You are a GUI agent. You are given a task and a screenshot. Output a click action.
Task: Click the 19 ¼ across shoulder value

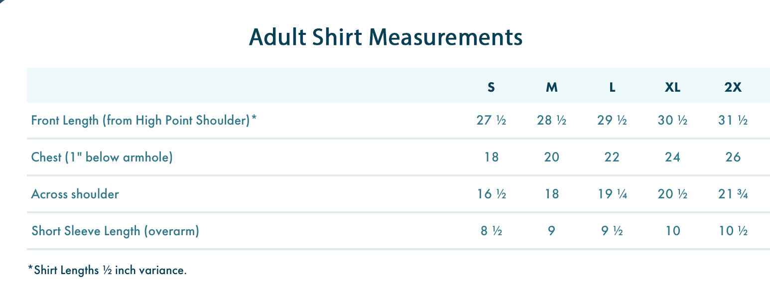point(612,194)
